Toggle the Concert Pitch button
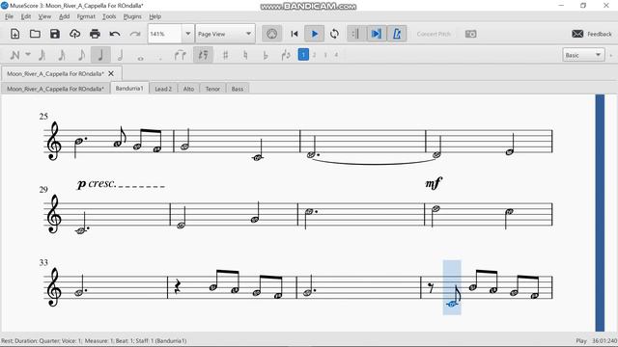The image size is (618, 347). coord(434,34)
